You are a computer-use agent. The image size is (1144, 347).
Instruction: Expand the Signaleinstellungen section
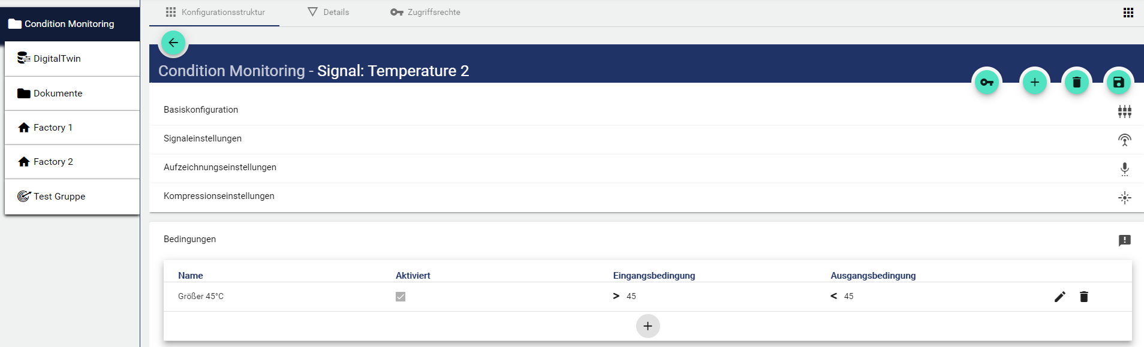(x=203, y=138)
